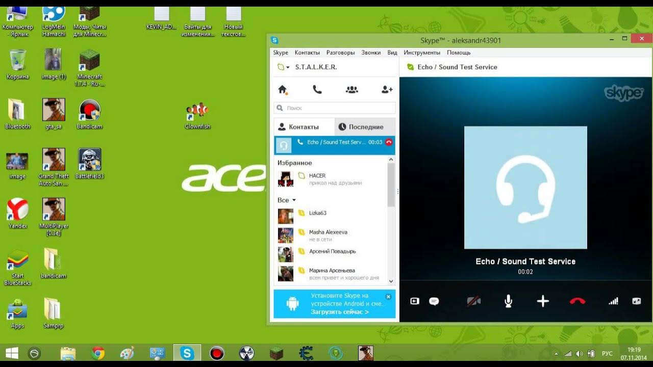653x367 pixels.
Task: Switch to the Последние tab
Action: pos(365,127)
